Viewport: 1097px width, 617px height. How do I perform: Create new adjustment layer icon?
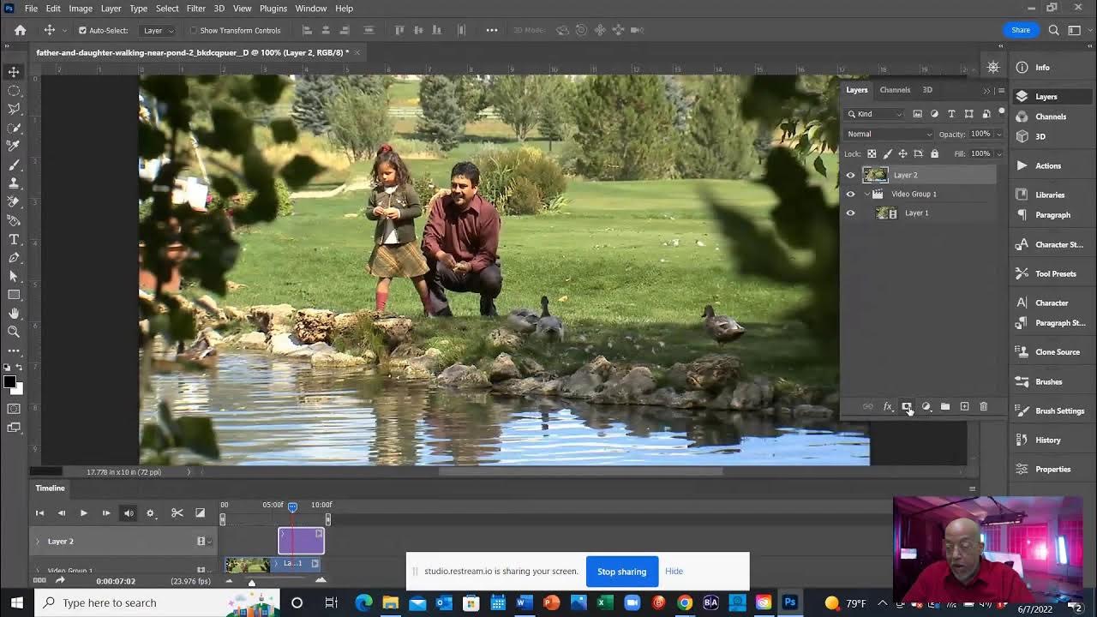[926, 407]
